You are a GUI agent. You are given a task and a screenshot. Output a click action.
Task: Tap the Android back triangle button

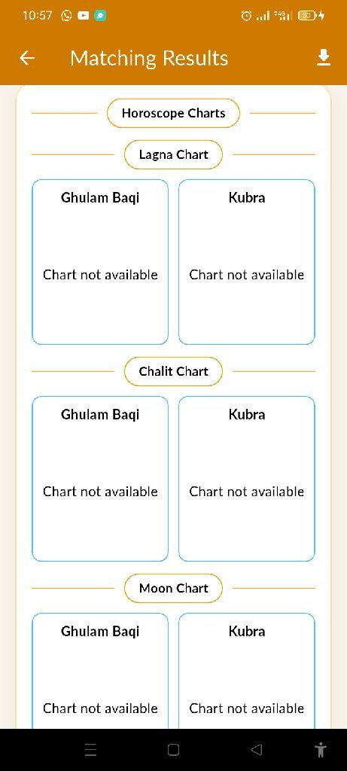(256, 749)
